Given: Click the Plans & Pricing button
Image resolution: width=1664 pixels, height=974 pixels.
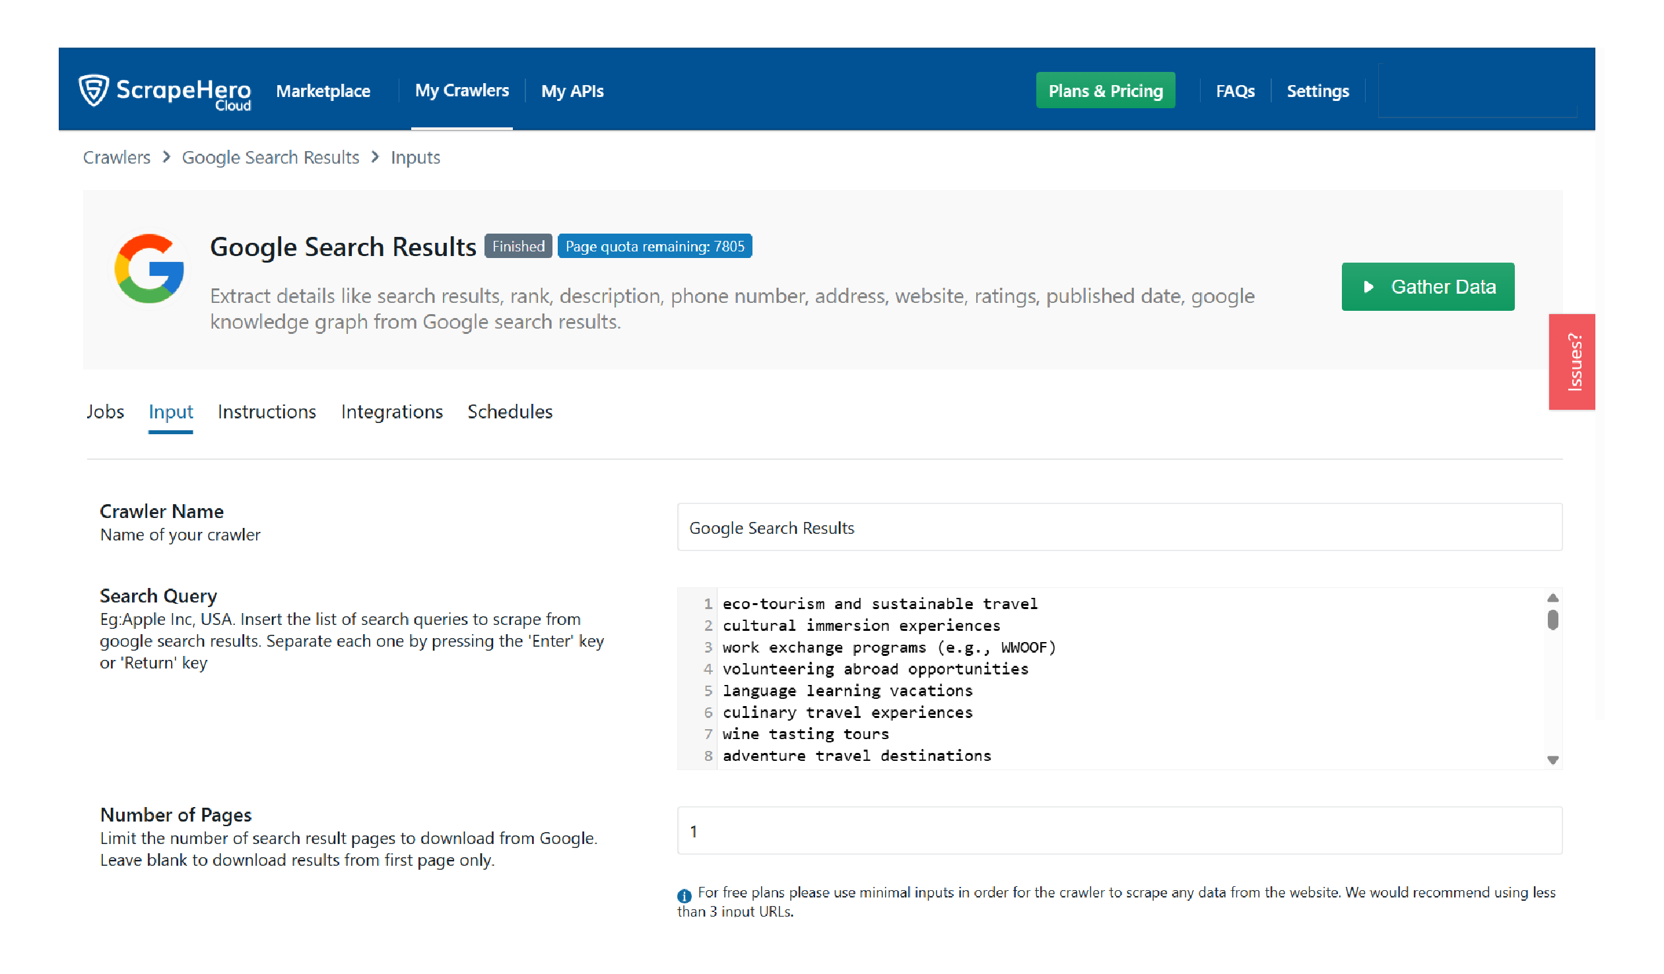Looking at the screenshot, I should click(1106, 90).
